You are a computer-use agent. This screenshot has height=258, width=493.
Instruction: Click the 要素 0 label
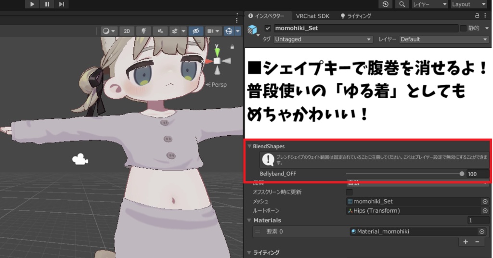[274, 232]
